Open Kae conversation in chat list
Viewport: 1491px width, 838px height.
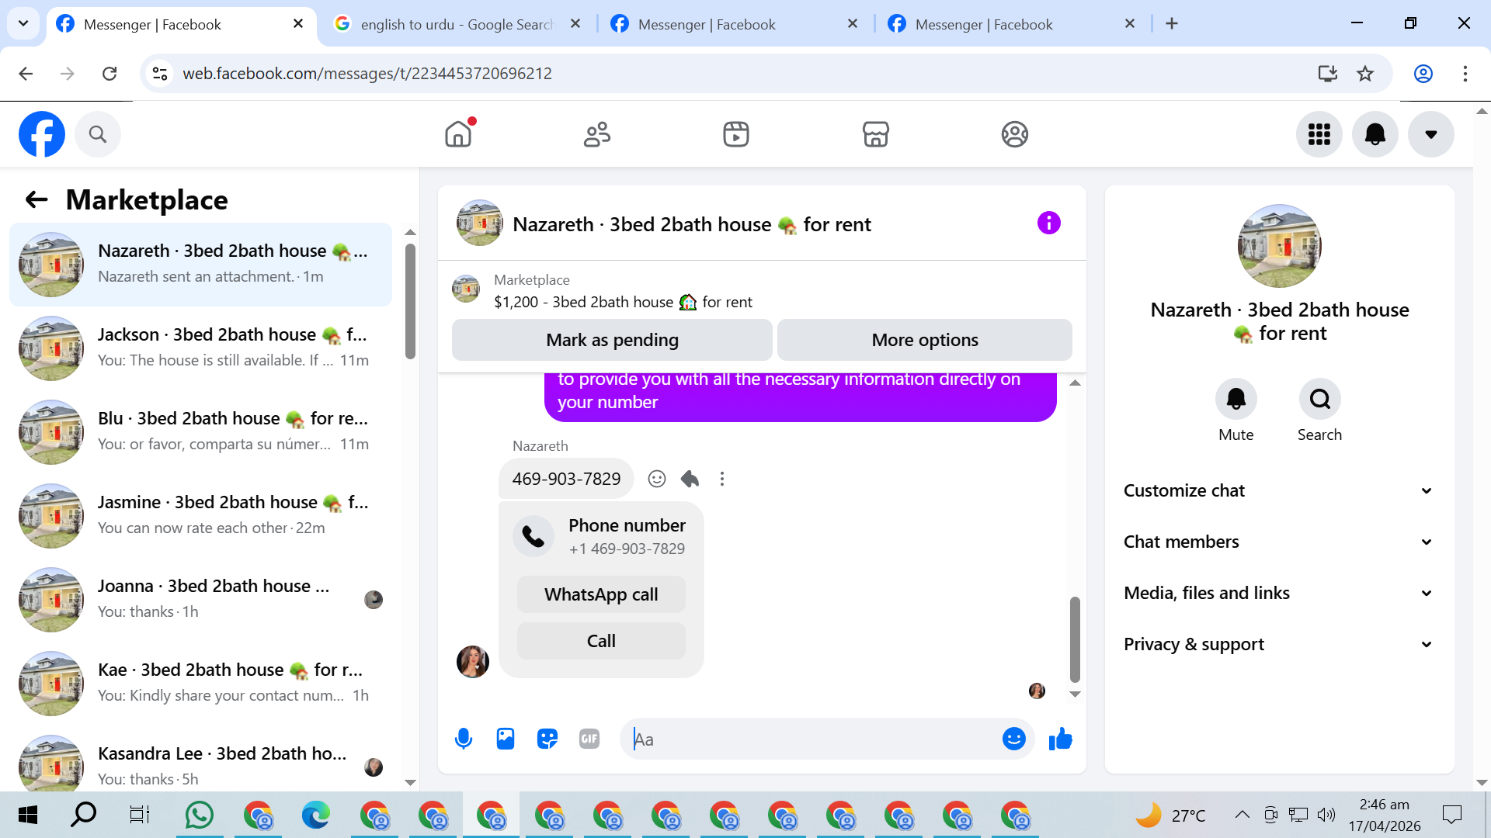pyautogui.click(x=200, y=683)
